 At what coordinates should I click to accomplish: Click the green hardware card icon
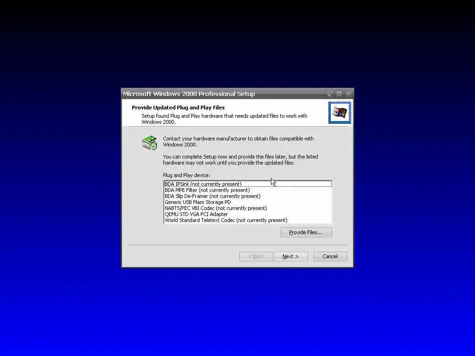150,143
